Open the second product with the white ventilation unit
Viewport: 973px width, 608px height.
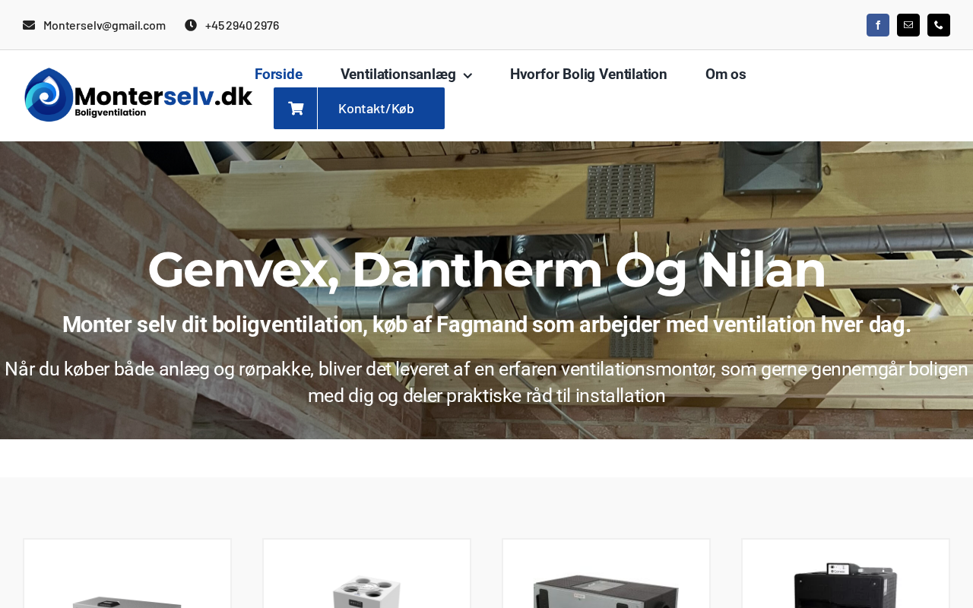366,574
